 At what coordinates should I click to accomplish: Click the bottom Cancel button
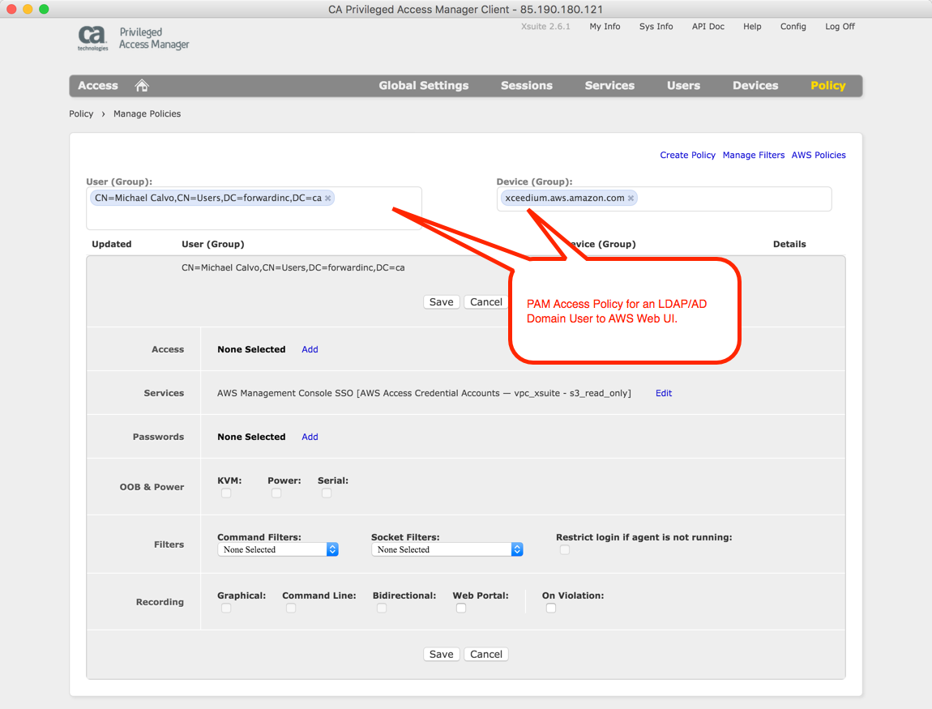pyautogui.click(x=485, y=655)
